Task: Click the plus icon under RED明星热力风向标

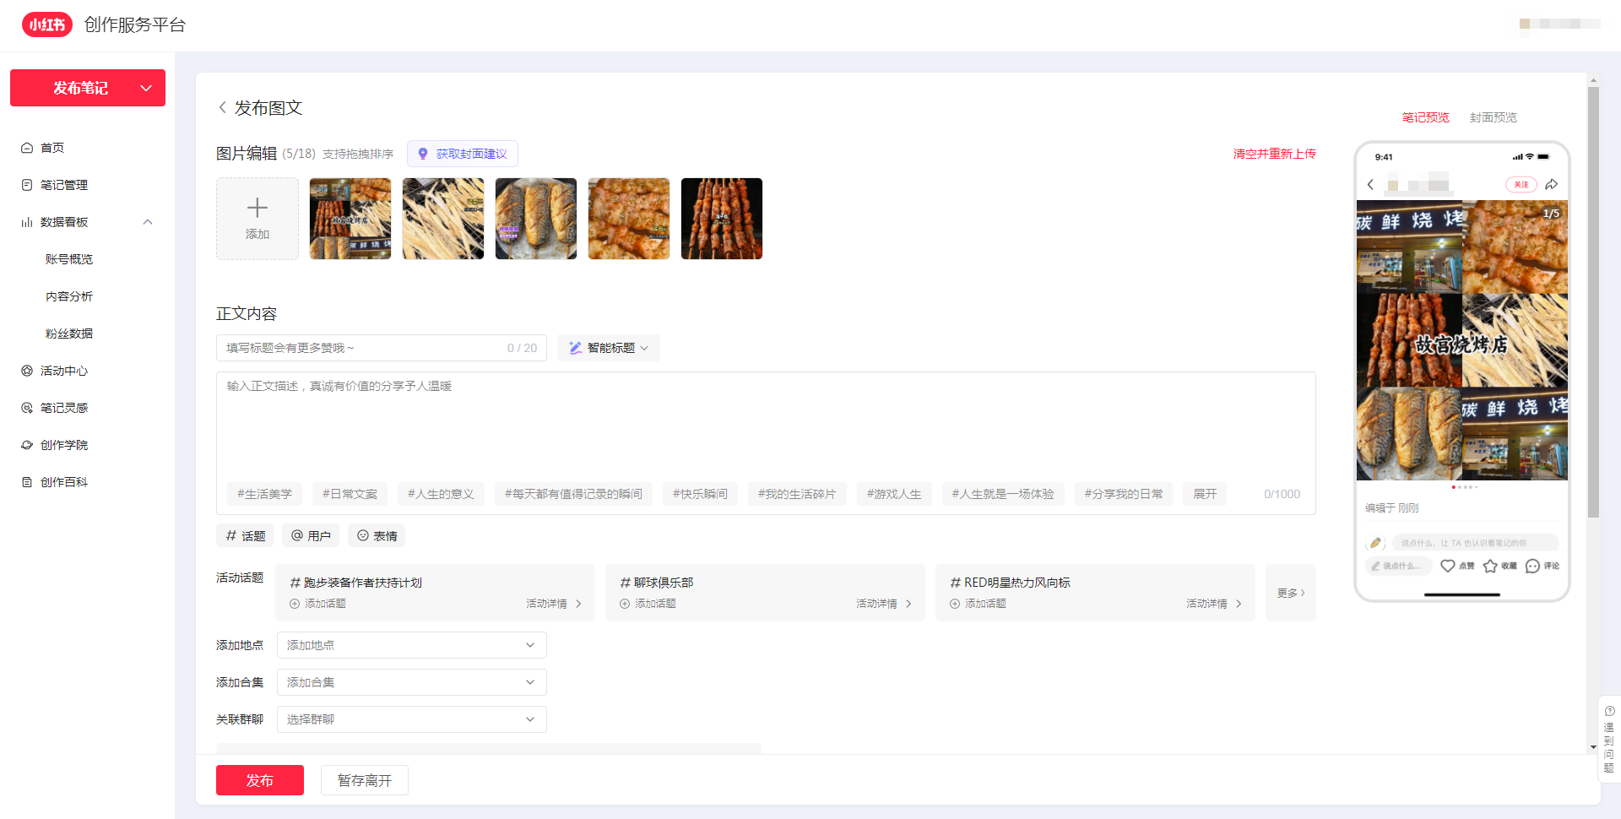Action: (x=955, y=604)
